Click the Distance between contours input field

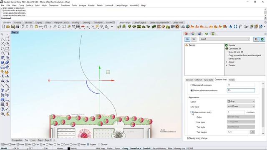coord(241,90)
